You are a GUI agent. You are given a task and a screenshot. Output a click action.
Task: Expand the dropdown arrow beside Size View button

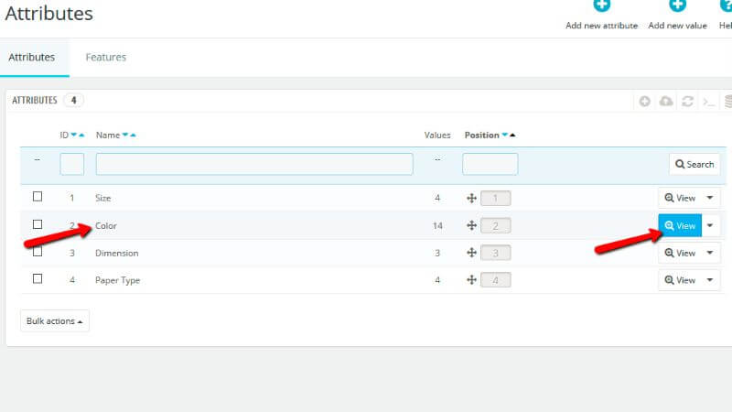[710, 198]
